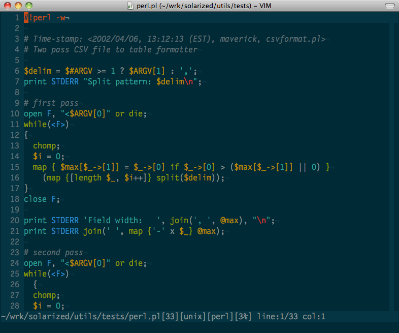The image size is (399, 333).
Task: Click the $delim variable on line 6
Action: pos(36,71)
